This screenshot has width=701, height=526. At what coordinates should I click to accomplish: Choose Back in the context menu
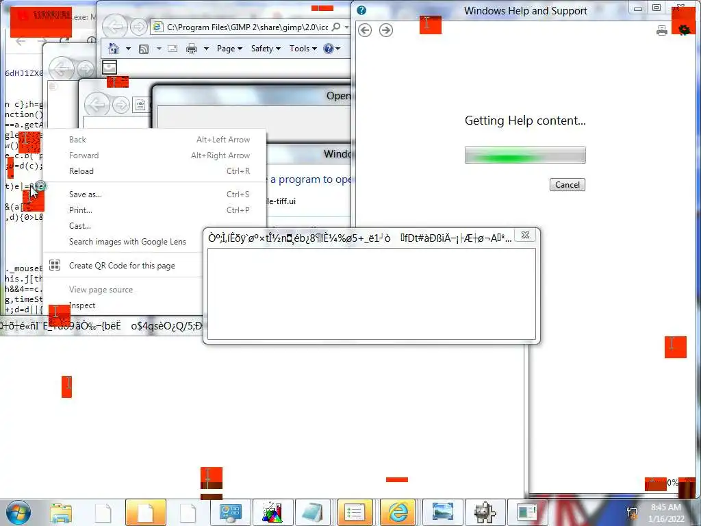(154, 140)
